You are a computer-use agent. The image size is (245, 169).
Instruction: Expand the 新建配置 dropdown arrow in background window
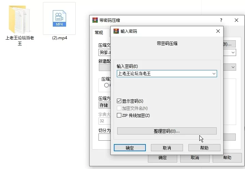(233, 67)
